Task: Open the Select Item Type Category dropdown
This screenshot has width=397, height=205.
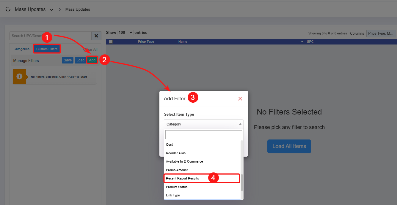Action: [203, 124]
